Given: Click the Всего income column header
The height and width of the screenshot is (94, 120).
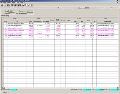Looking at the screenshot, I should pyautogui.click(x=30, y=21).
